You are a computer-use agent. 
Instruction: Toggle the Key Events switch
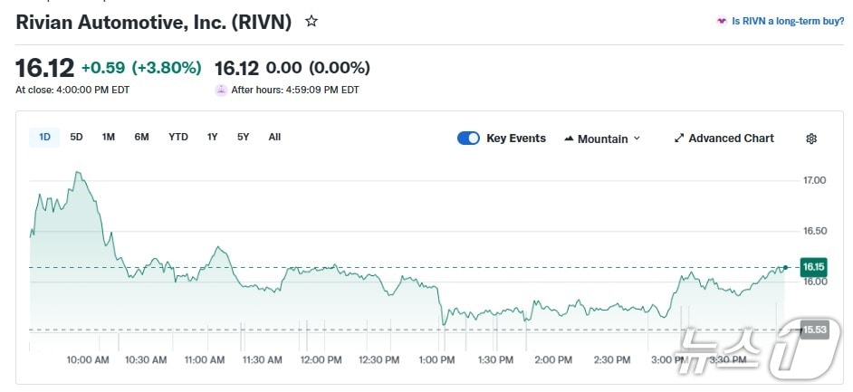coord(468,139)
